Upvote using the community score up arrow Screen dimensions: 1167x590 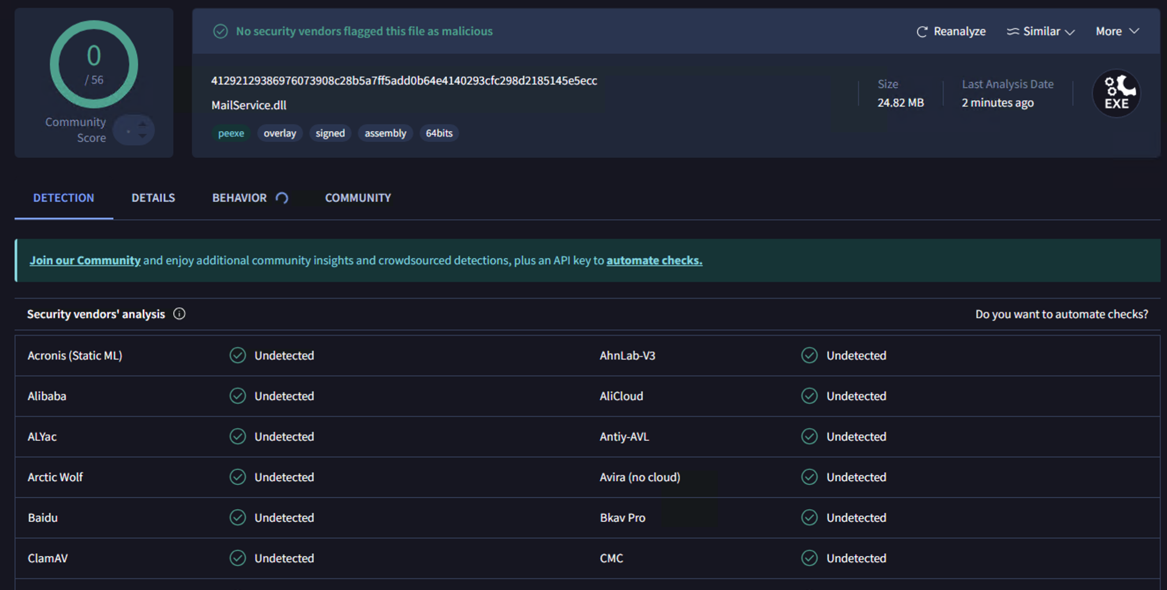142,124
